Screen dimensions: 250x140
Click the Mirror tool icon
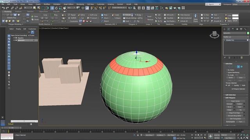click(x=130, y=8)
